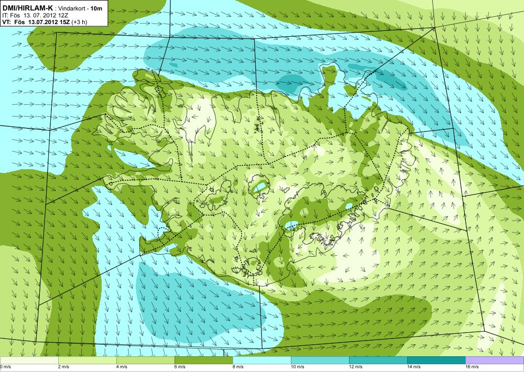
Task: Click the 14–16 m/s dark teal legend swatch
Action: [436, 360]
